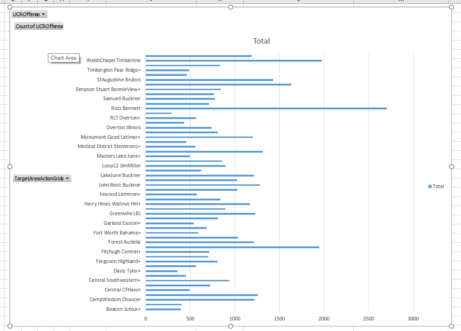Select the StAugustine Bruton data bar
Viewport: 461px width, 331px height.
coord(209,80)
